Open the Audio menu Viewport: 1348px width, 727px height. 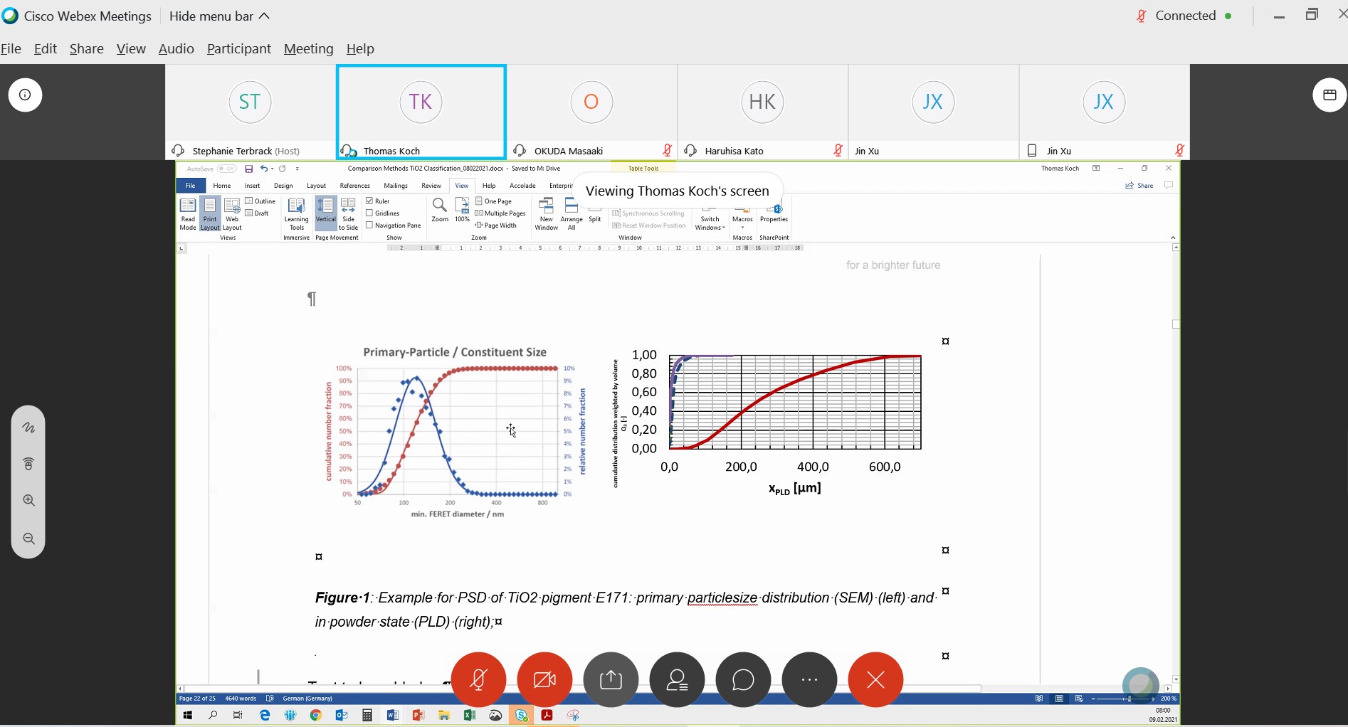[176, 49]
